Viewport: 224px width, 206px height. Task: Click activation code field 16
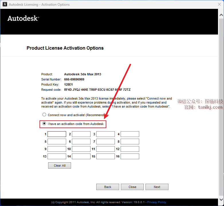point(130,156)
